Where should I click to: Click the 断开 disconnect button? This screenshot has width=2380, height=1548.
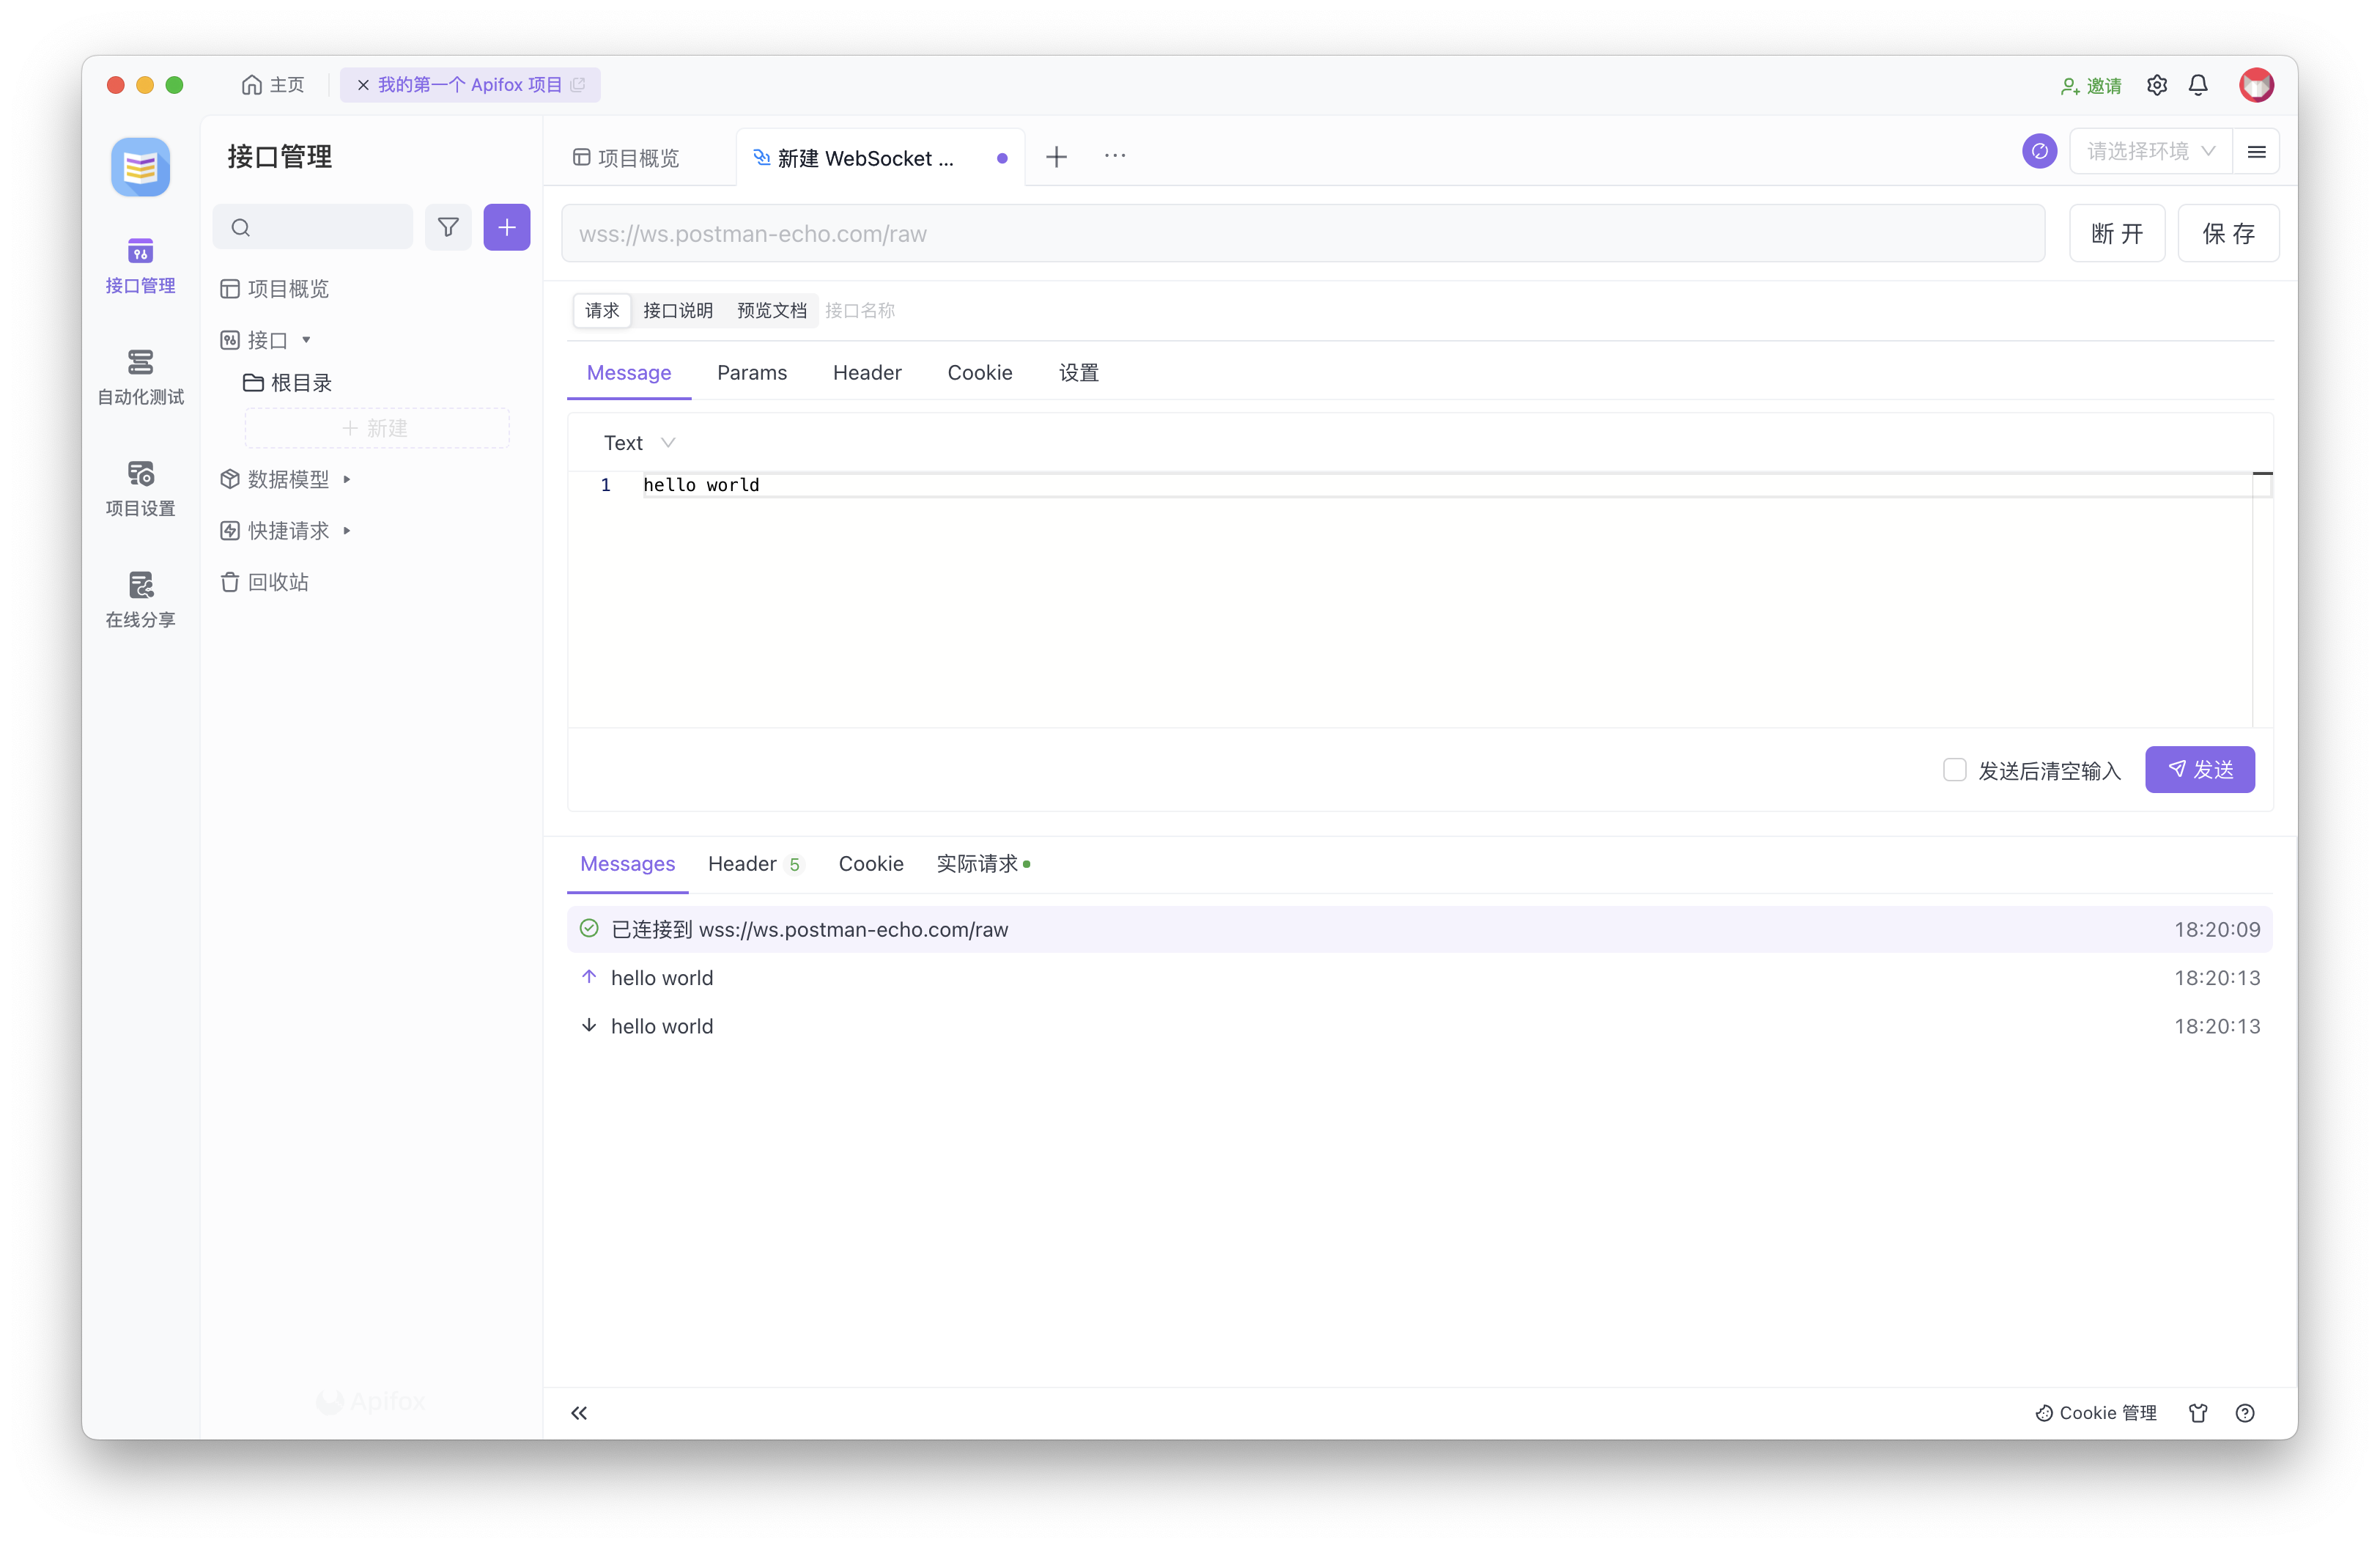pyautogui.click(x=2116, y=233)
